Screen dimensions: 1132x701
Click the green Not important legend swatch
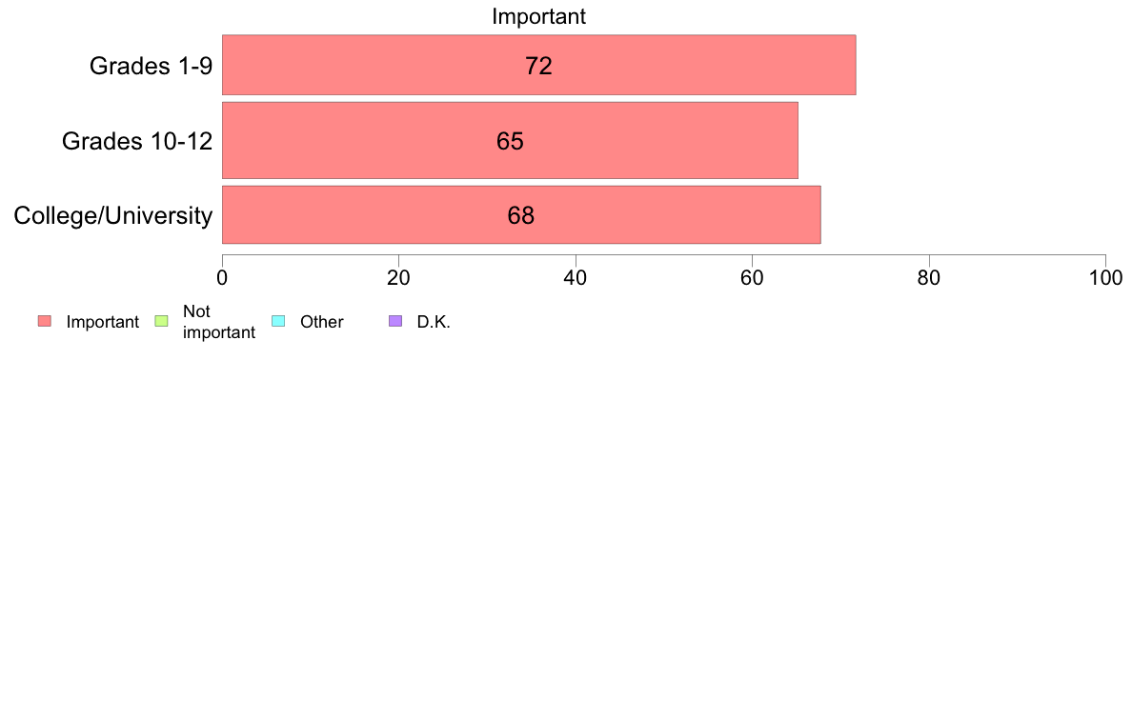(x=162, y=321)
